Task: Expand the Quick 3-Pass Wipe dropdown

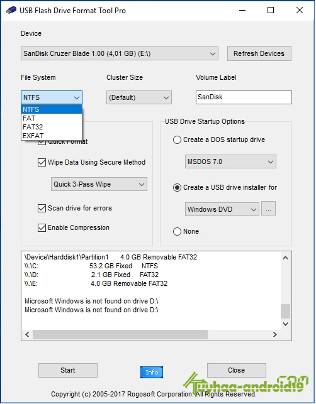Action: tap(99, 184)
